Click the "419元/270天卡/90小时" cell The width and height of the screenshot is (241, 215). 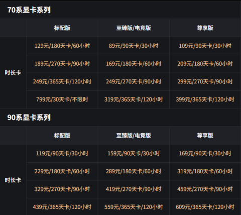pyautogui.click(x=134, y=189)
